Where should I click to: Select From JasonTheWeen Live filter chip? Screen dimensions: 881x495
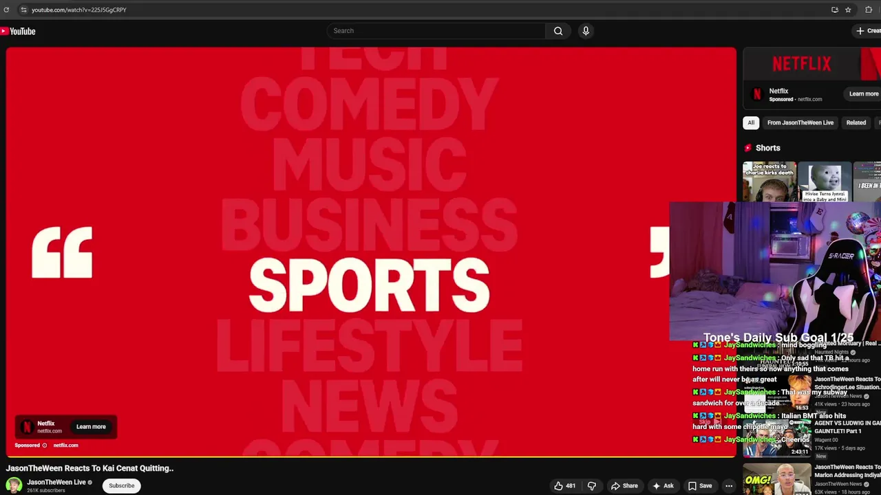[x=800, y=123]
